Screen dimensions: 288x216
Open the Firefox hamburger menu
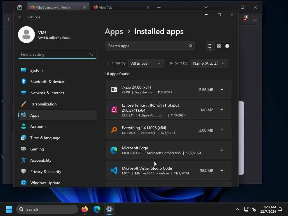255,19
